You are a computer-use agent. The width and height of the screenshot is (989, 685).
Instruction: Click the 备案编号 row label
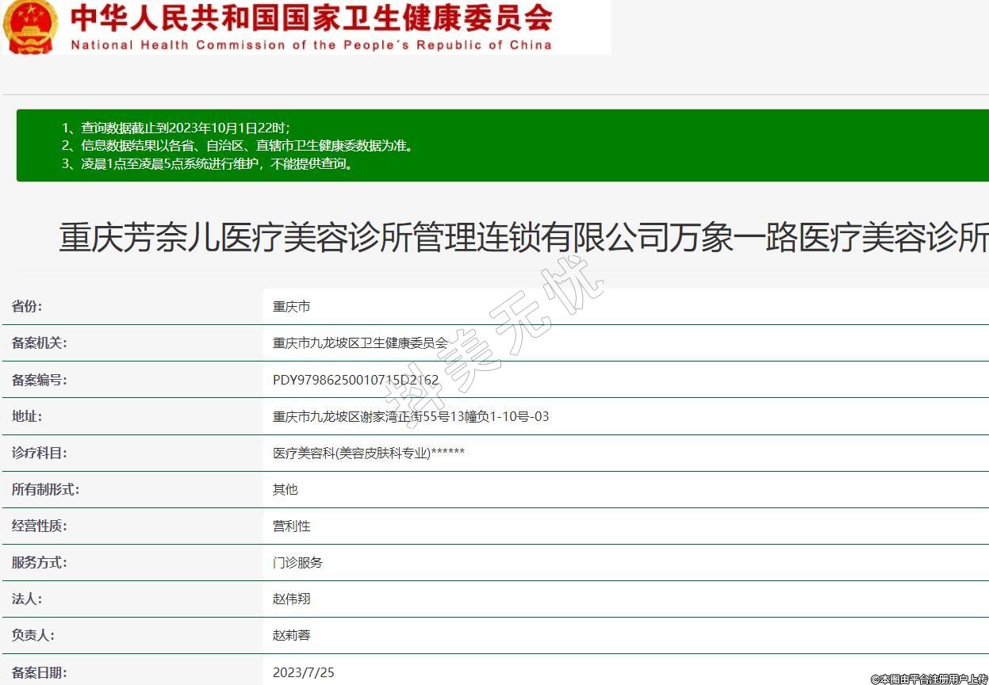point(39,380)
